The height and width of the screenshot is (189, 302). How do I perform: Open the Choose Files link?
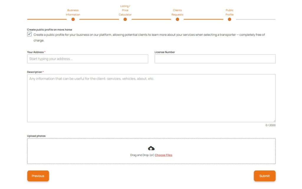point(163,155)
